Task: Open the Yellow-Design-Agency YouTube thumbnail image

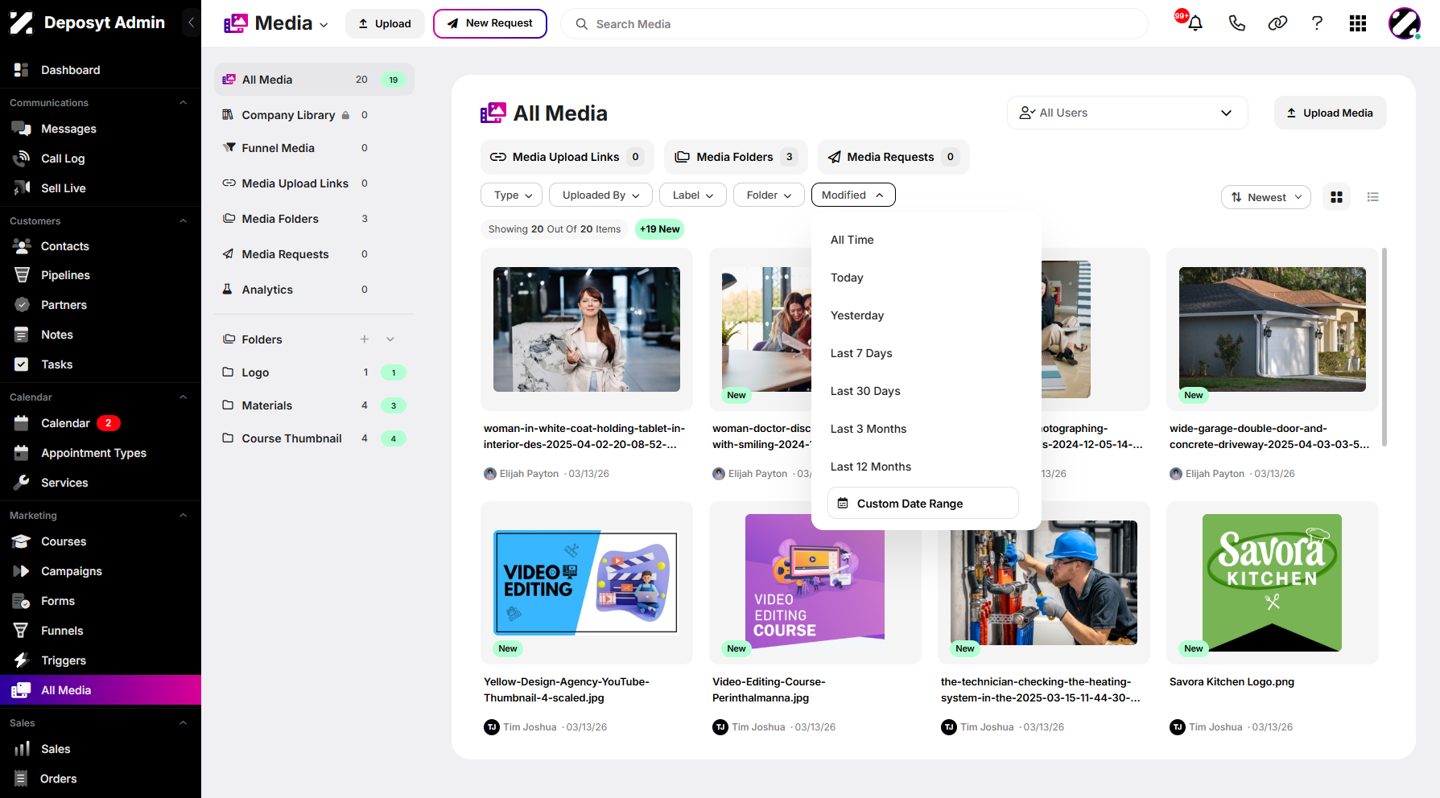Action: coord(586,582)
